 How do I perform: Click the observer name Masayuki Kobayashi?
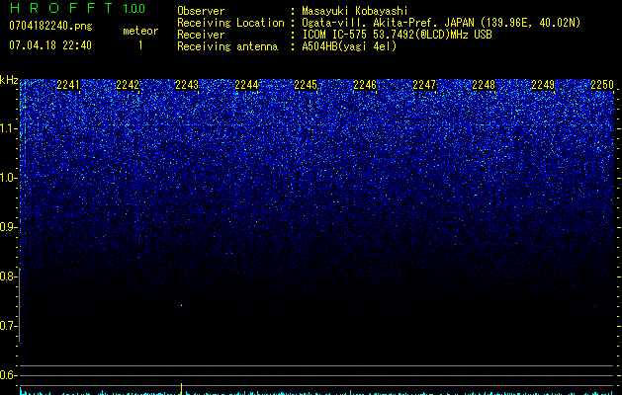tap(355, 11)
